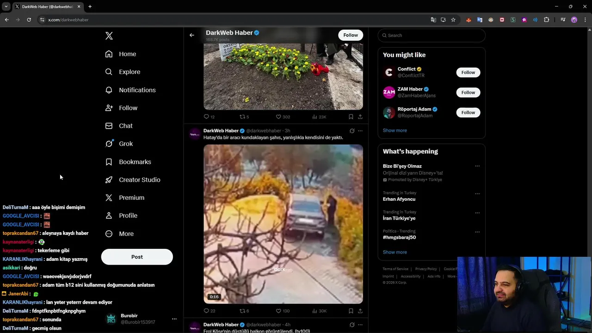Like the flower grave post with 302 likes
This screenshot has height=333, width=592.
(x=283, y=117)
